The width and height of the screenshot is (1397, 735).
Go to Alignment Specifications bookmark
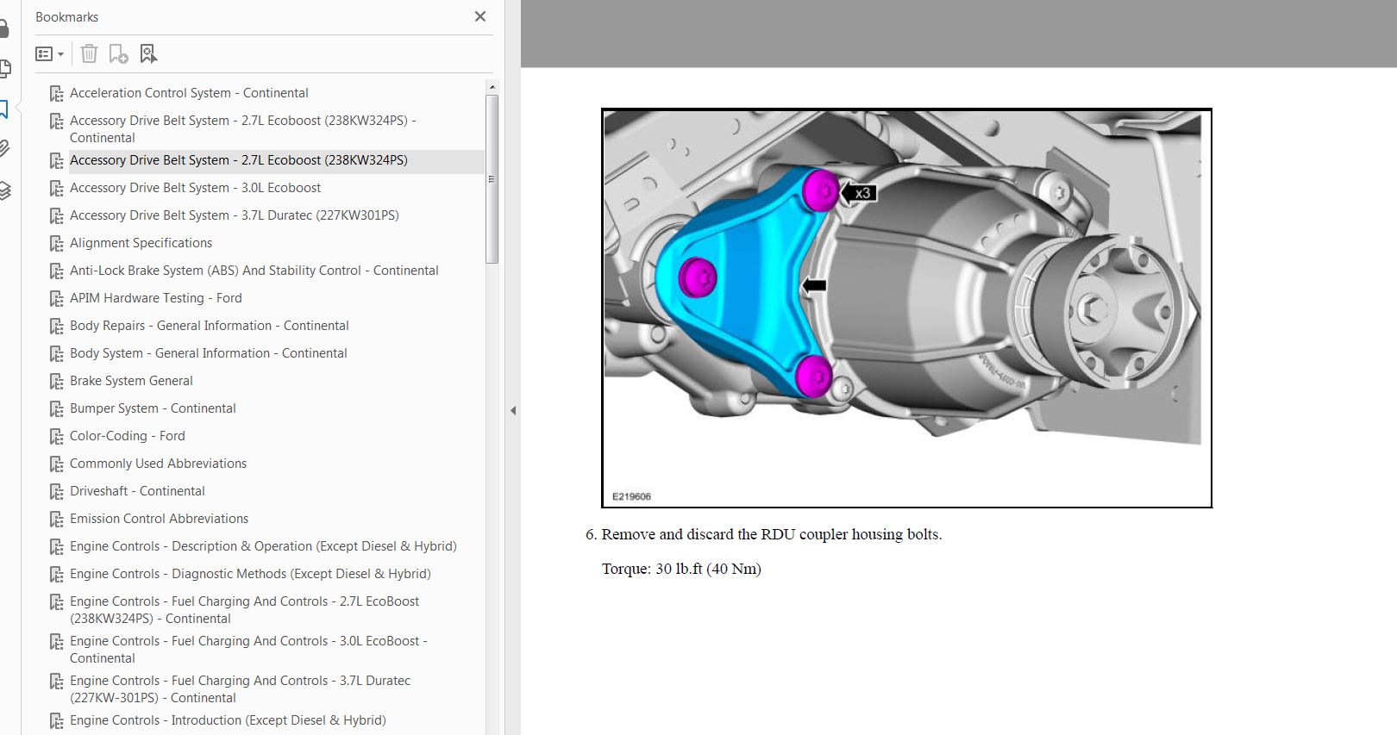tap(141, 243)
